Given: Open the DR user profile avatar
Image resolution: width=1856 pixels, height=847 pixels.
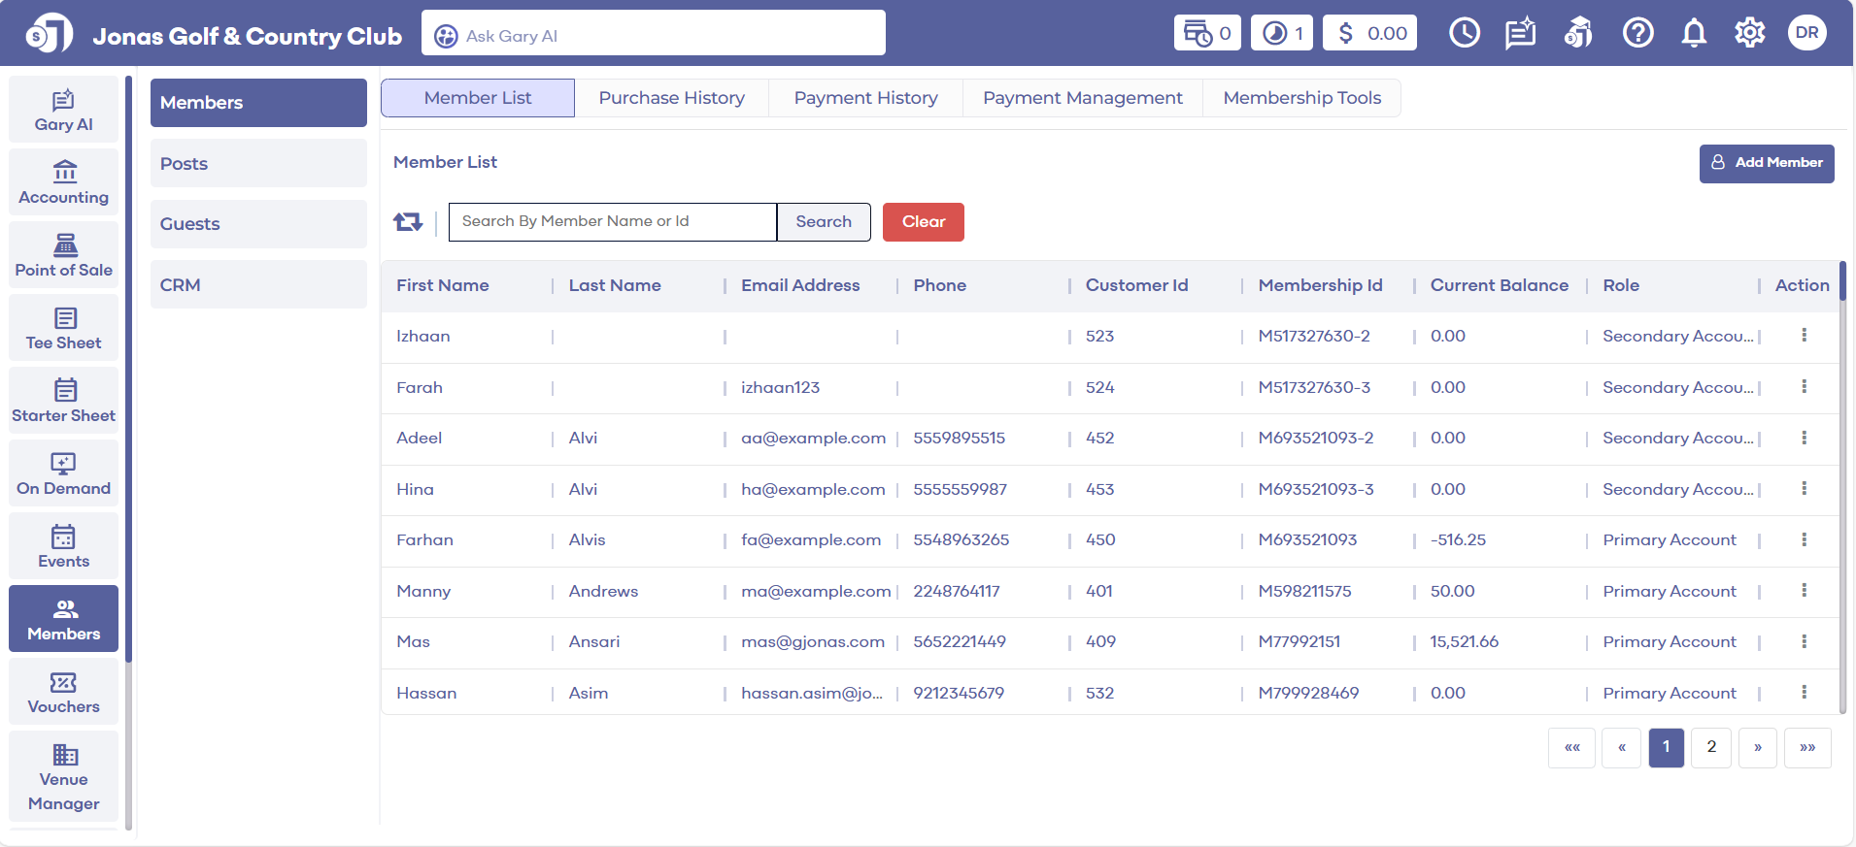Looking at the screenshot, I should [1806, 33].
